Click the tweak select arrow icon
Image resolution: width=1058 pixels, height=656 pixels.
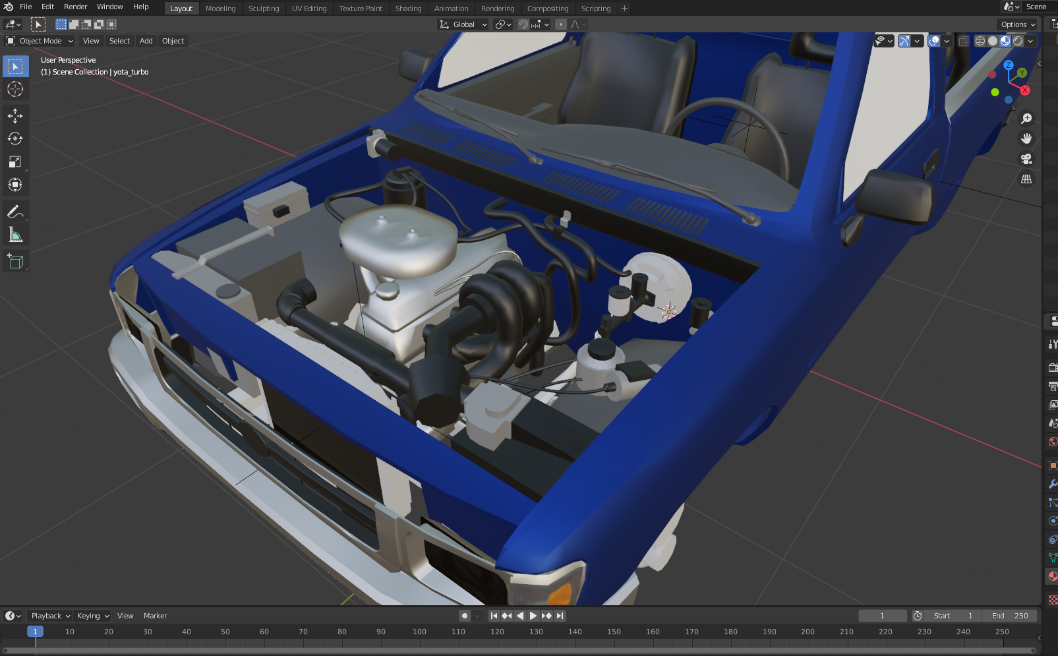tap(38, 24)
